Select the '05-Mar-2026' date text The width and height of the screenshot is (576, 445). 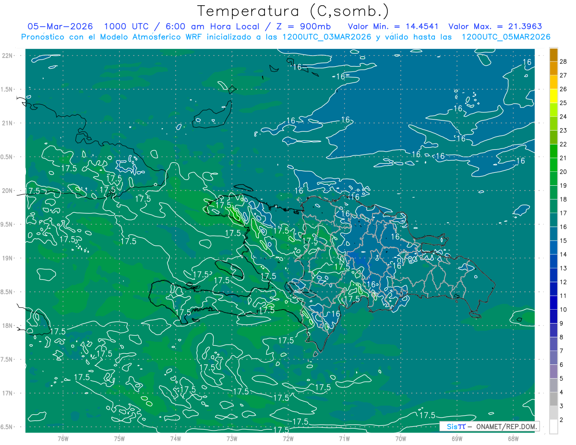point(60,26)
